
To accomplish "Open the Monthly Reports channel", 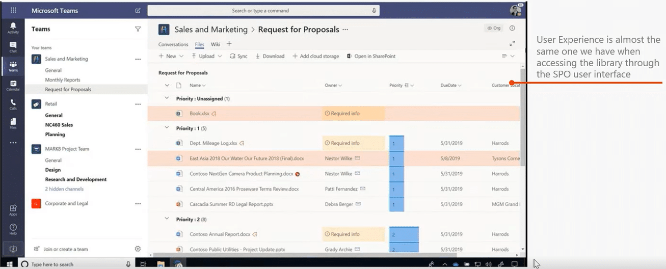I will 63,80.
